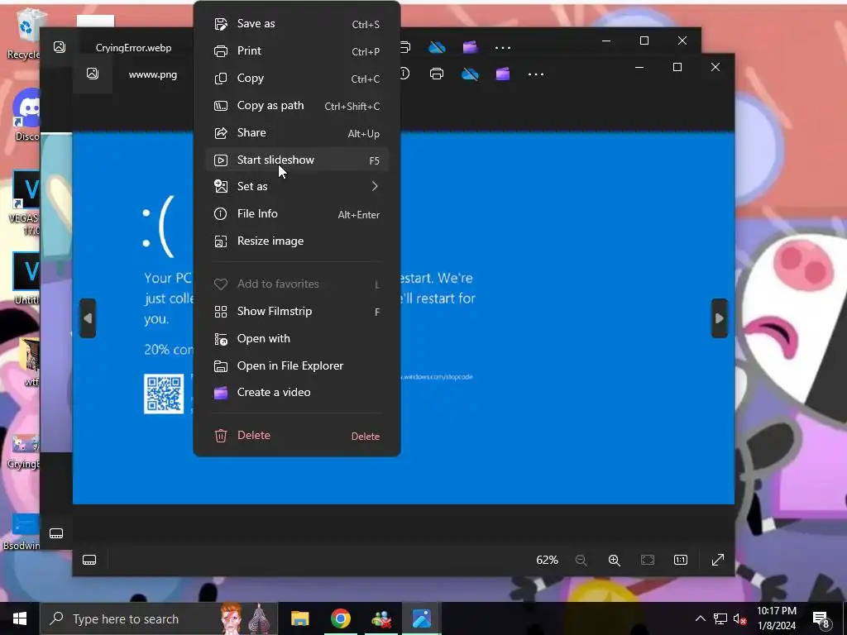Viewport: 847px width, 635px height.
Task: Open notification center with 8 badge
Action: pyautogui.click(x=821, y=618)
